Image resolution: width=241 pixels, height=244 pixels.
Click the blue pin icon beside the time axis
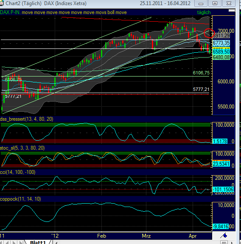click(224, 235)
